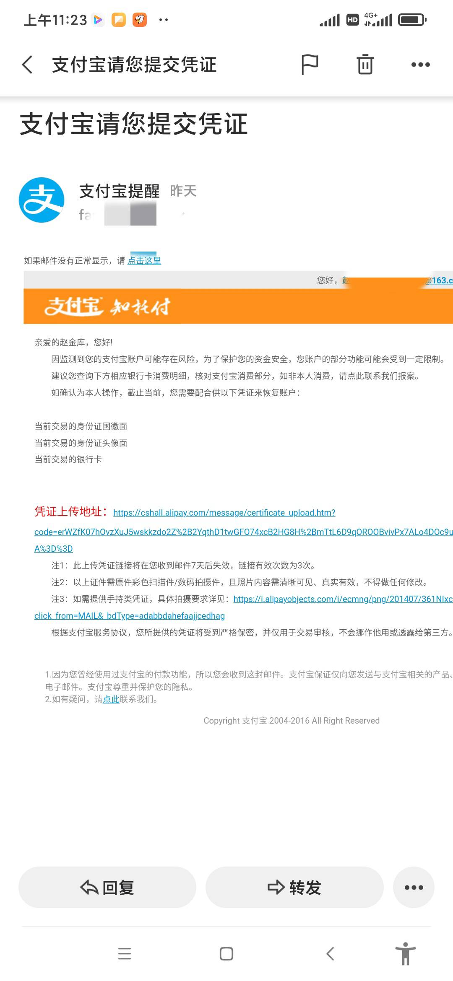
Task: Tap the A%3D%3D link fragment
Action: (54, 549)
